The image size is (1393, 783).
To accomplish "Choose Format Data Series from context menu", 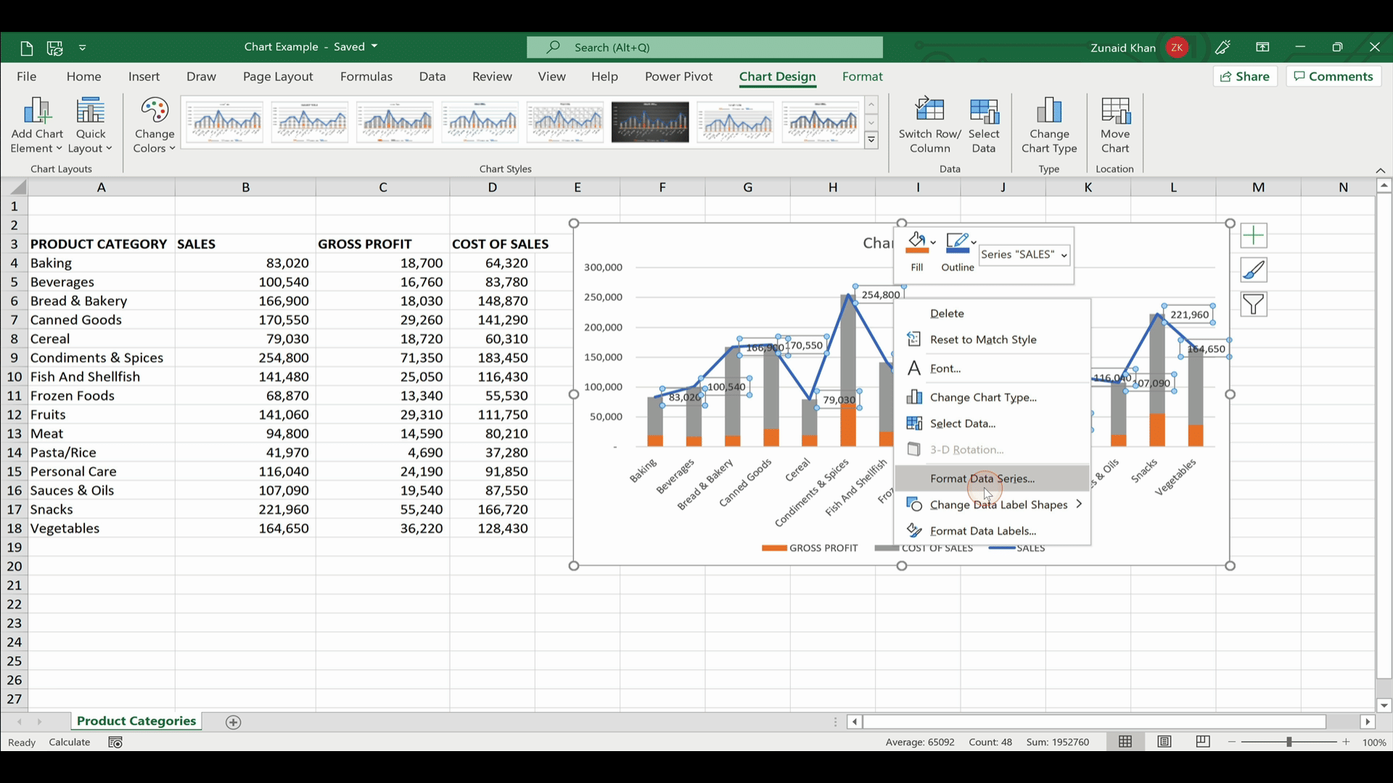I will (x=993, y=478).
